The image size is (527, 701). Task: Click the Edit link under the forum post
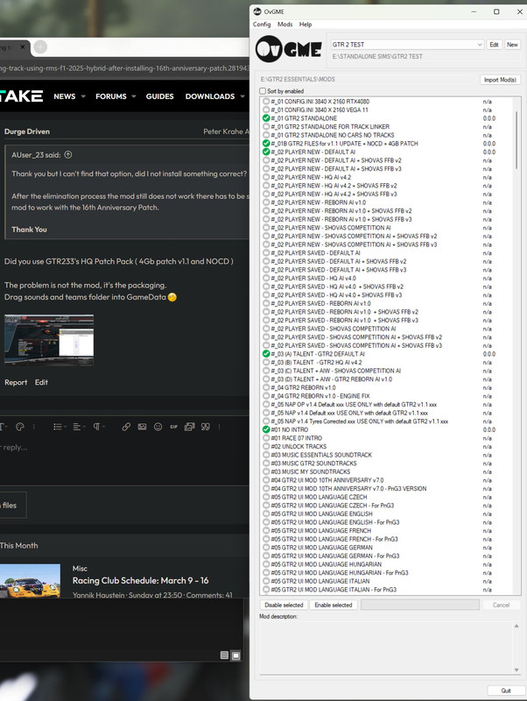point(41,383)
